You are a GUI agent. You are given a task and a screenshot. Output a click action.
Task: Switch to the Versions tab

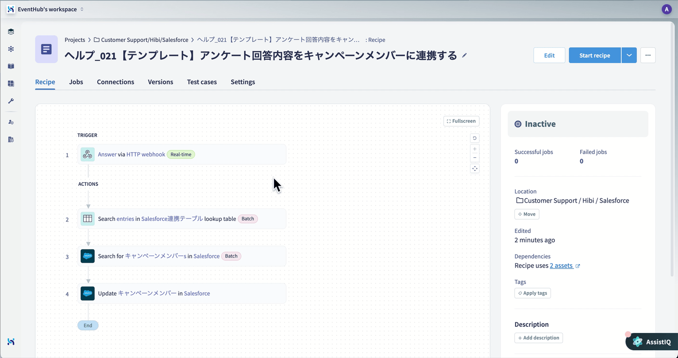click(x=160, y=82)
